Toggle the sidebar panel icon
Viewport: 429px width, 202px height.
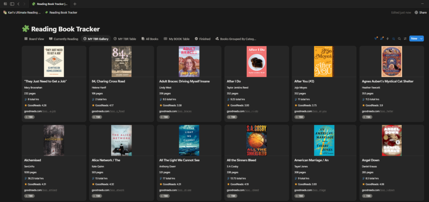(x=12, y=4)
